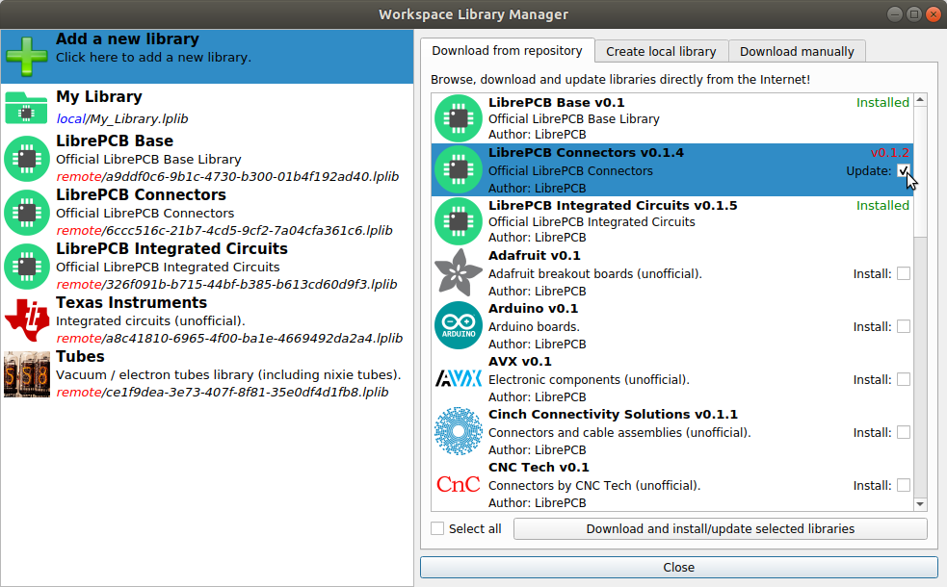Image resolution: width=947 pixels, height=587 pixels.
Task: Toggle the Select all checkbox
Action: point(438,528)
